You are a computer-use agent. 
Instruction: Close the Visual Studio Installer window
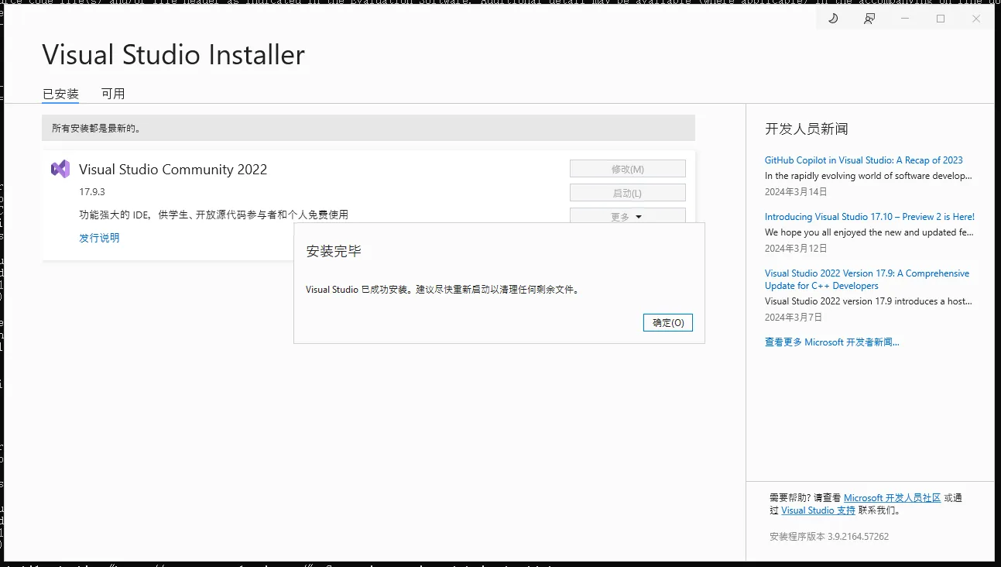point(976,19)
